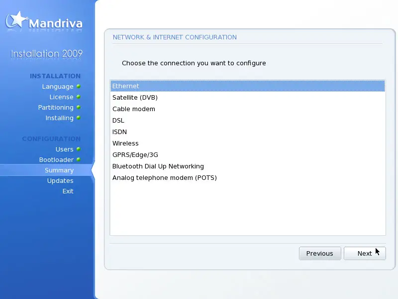Click the Bootloader step label

tap(56, 159)
